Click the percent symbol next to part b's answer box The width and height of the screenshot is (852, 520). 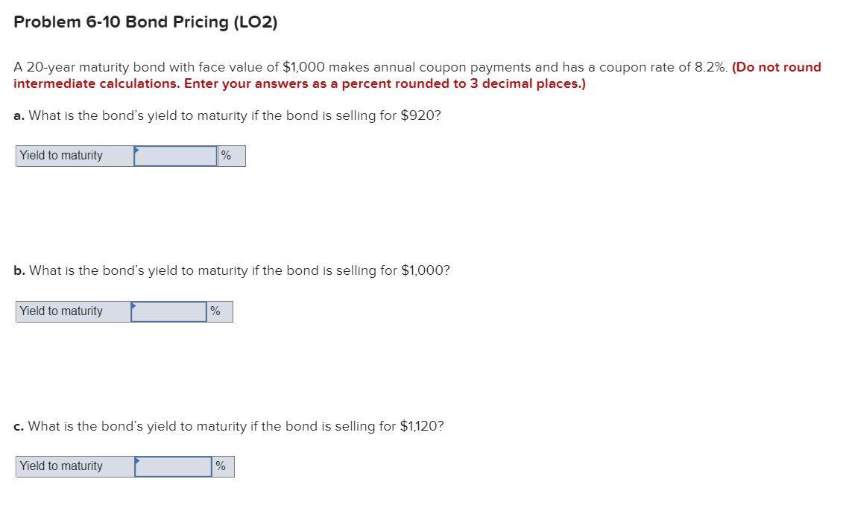(x=215, y=311)
